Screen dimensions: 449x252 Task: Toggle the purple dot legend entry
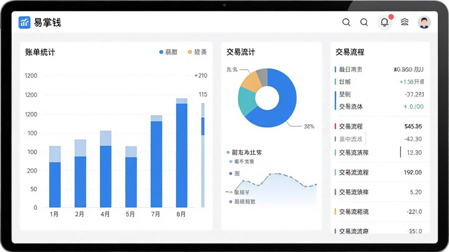[235, 173]
